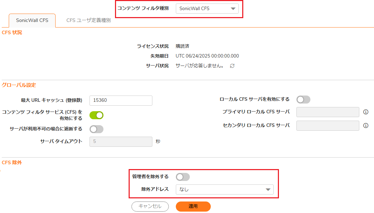Click the グローバル設定 section heading

pyautogui.click(x=19, y=85)
